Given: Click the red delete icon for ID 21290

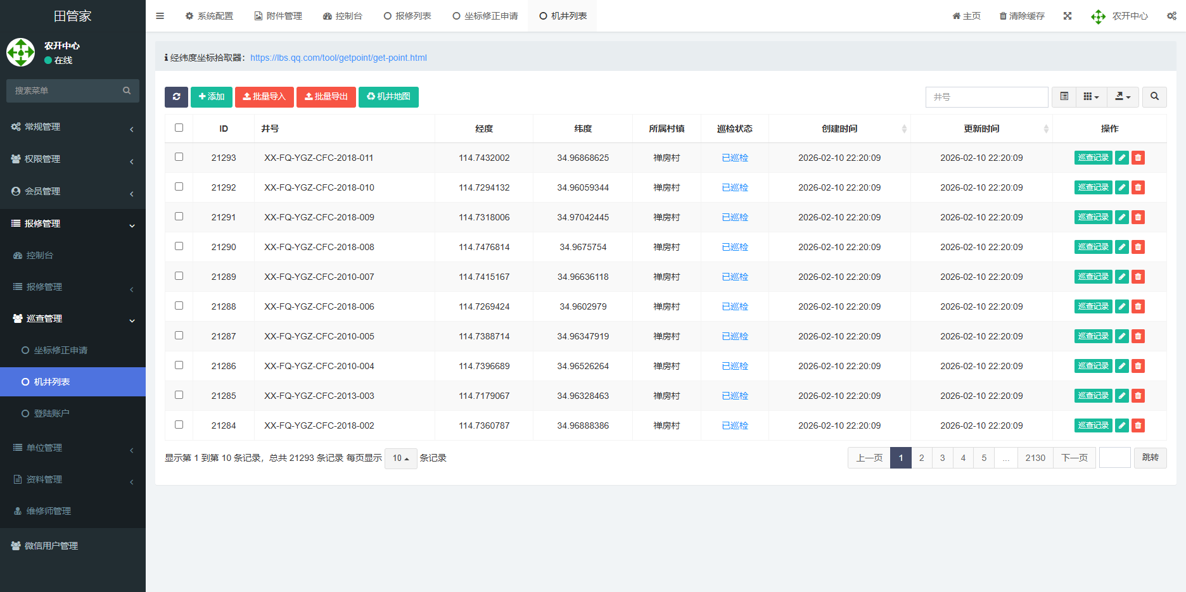Looking at the screenshot, I should click(1138, 247).
